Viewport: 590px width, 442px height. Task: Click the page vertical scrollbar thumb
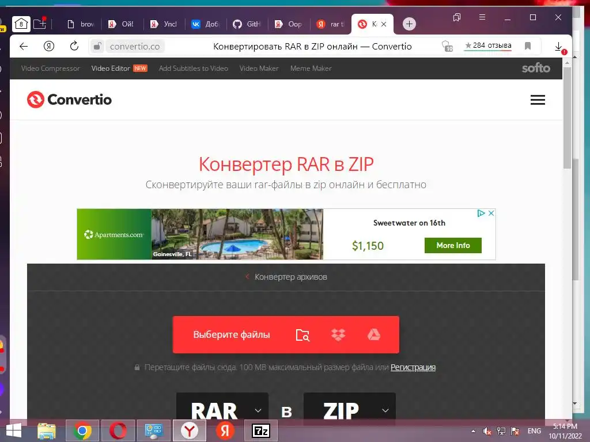[567, 118]
